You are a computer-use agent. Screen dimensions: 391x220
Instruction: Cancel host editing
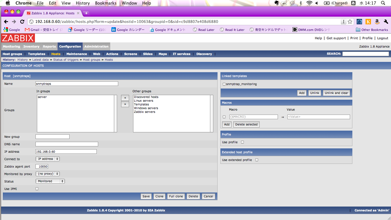tap(208, 196)
